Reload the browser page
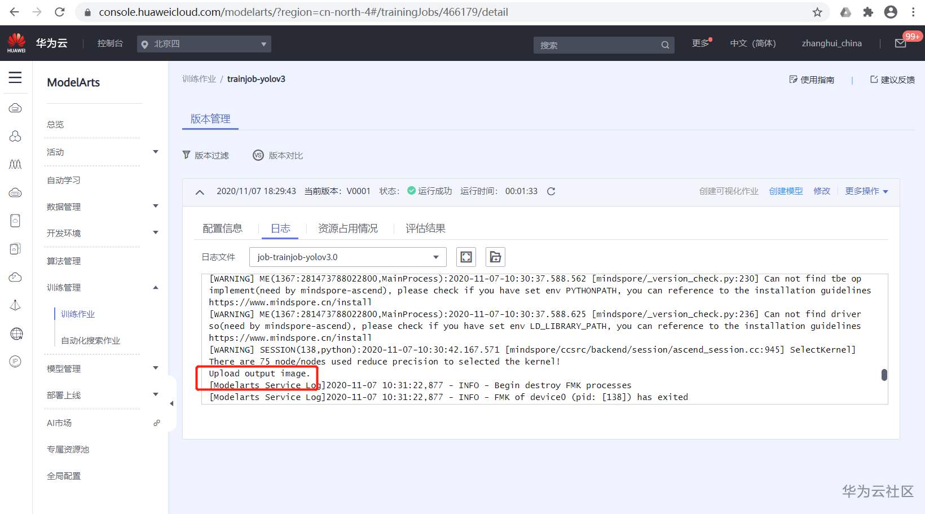Image resolution: width=925 pixels, height=514 pixels. [x=60, y=12]
